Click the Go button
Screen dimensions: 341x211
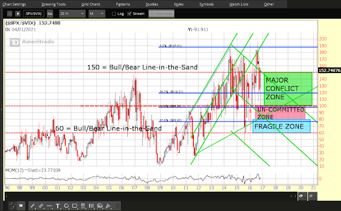point(50,14)
